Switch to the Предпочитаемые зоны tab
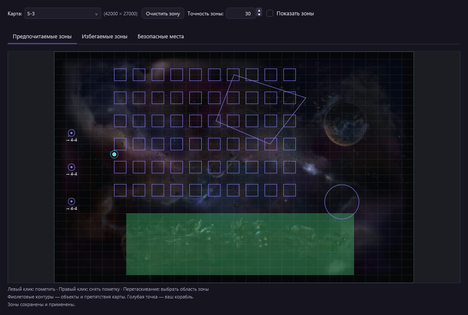Image resolution: width=468 pixels, height=315 pixels. click(42, 37)
